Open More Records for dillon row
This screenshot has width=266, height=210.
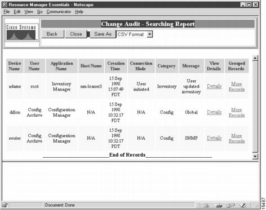(237, 112)
